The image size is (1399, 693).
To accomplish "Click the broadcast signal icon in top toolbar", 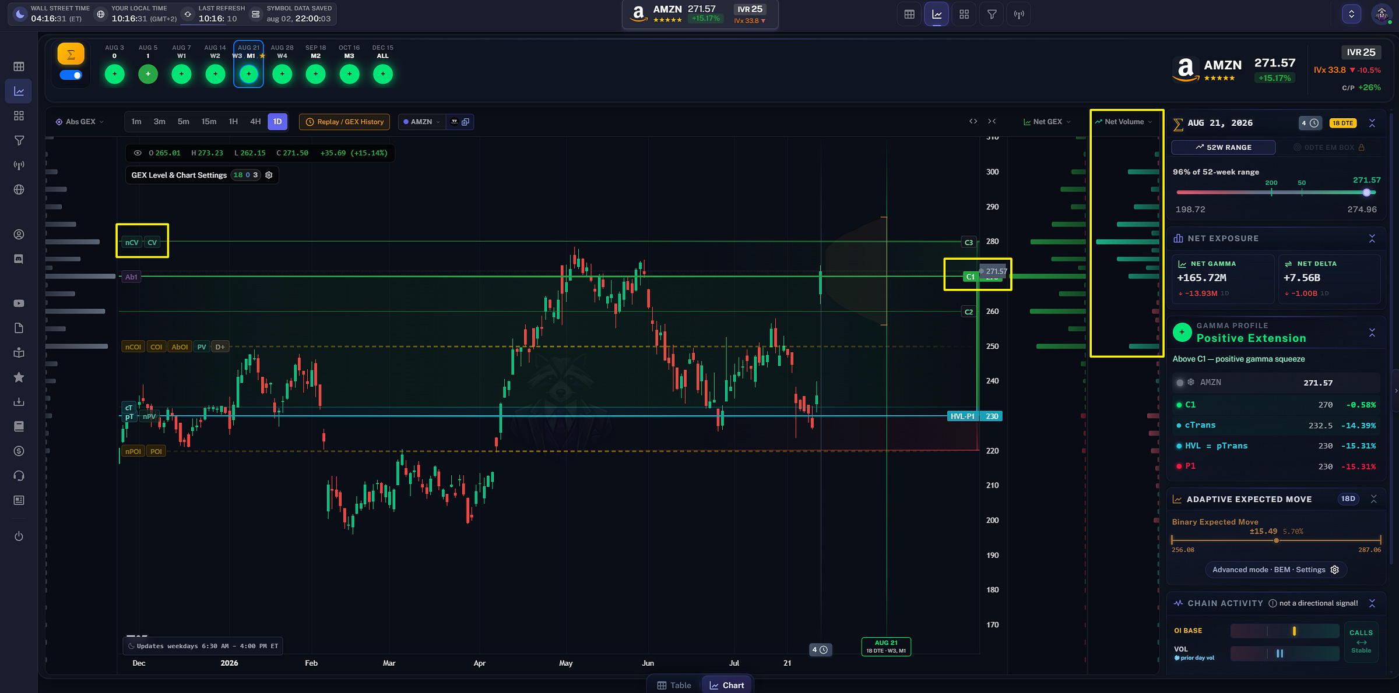I will point(1019,15).
